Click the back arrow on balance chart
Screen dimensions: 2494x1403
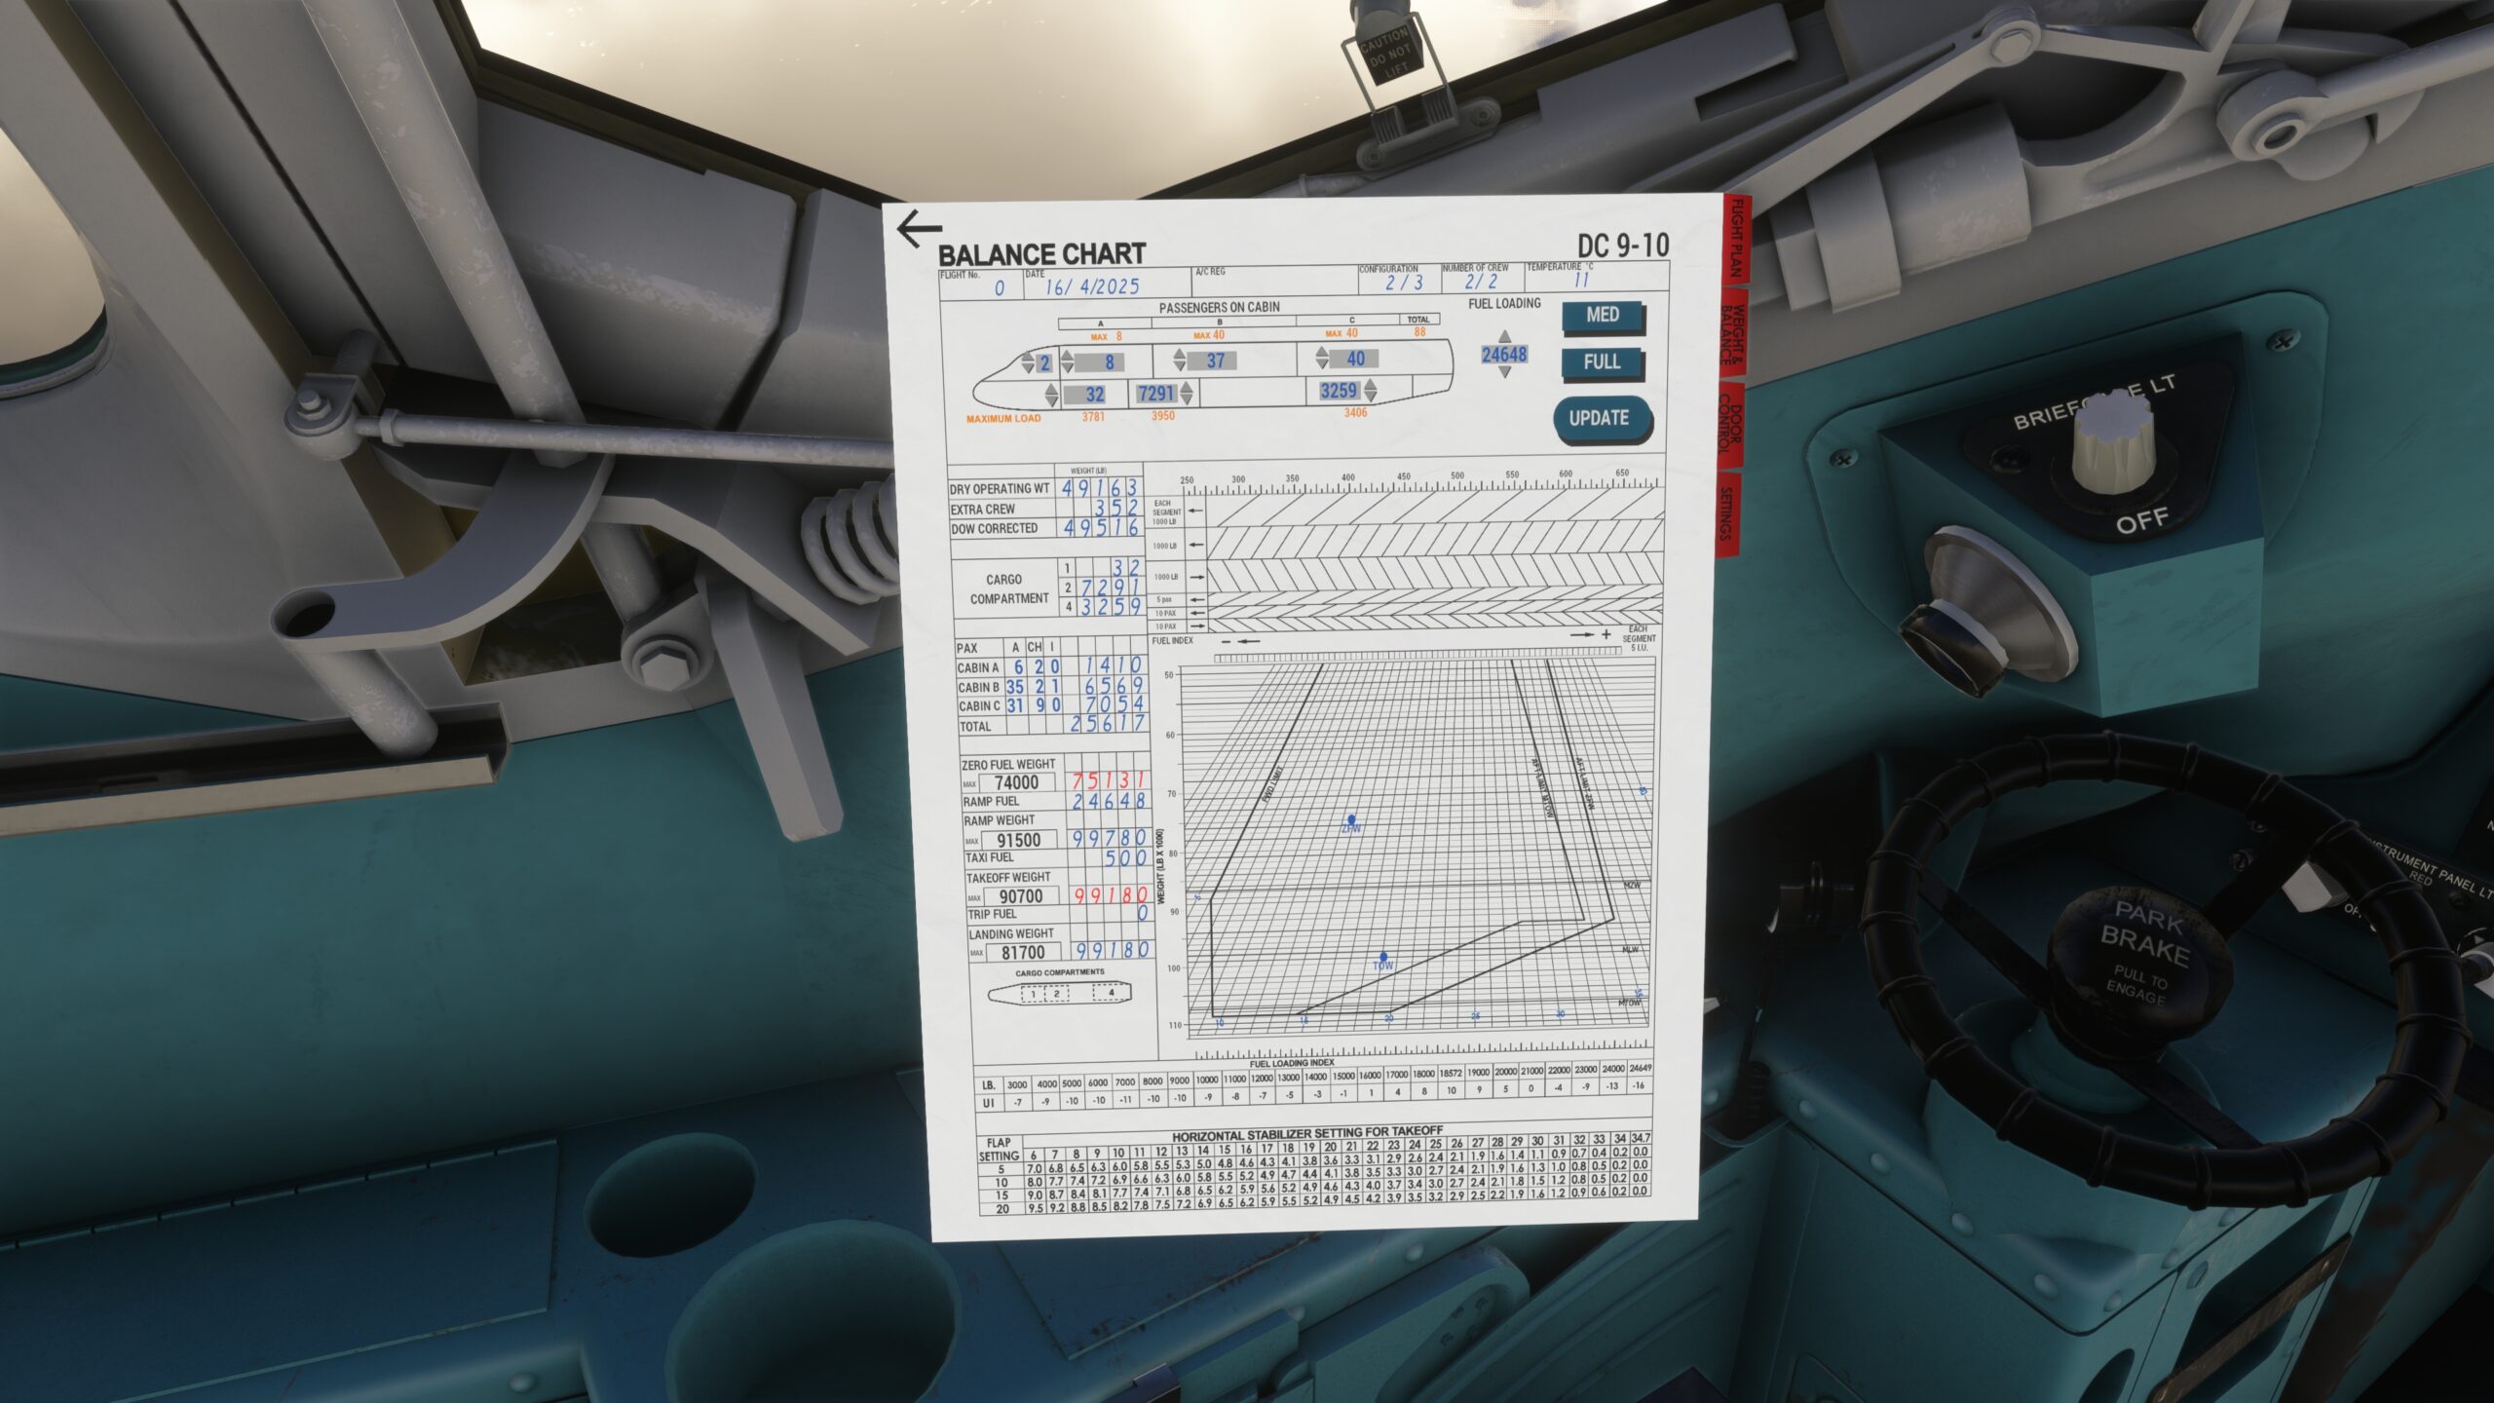click(918, 230)
